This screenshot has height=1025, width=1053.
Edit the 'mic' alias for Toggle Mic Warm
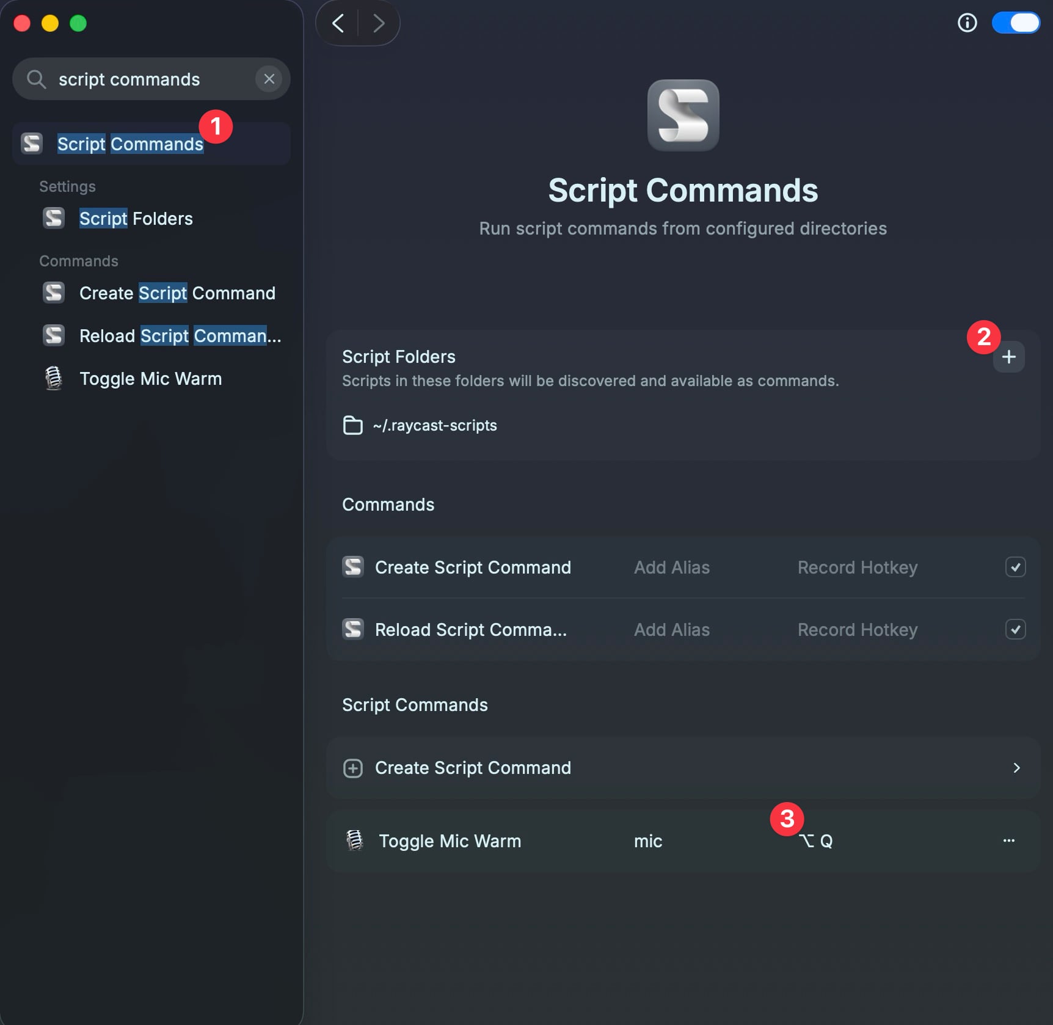[x=648, y=841]
